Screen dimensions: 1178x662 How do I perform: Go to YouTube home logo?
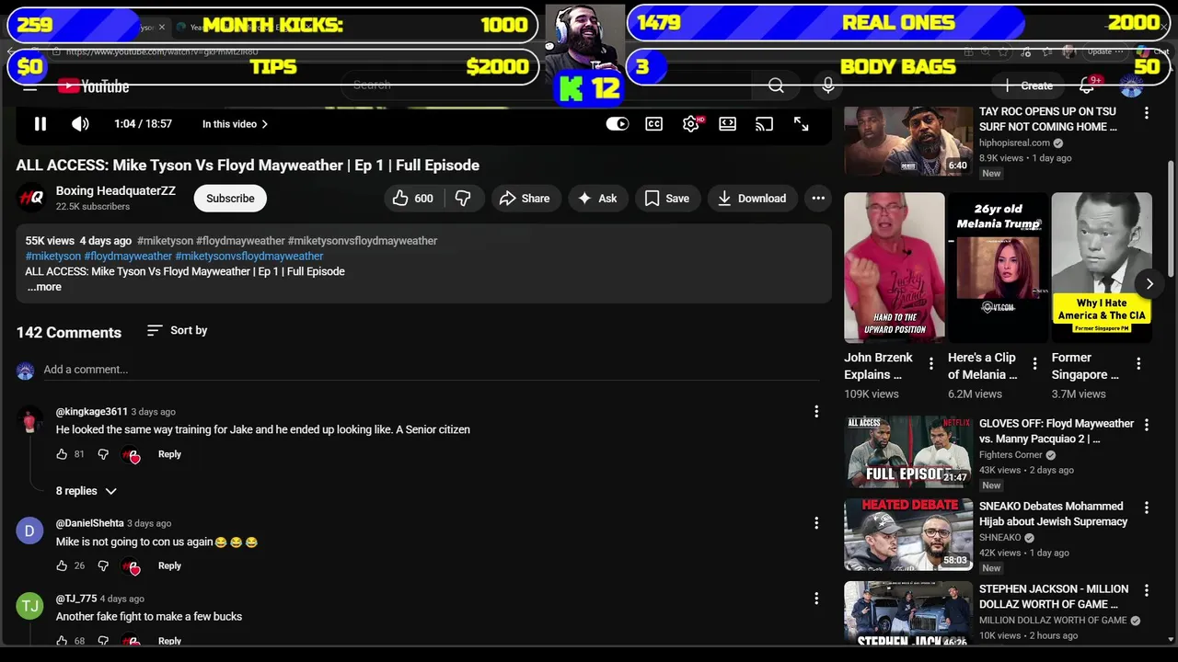coord(93,86)
